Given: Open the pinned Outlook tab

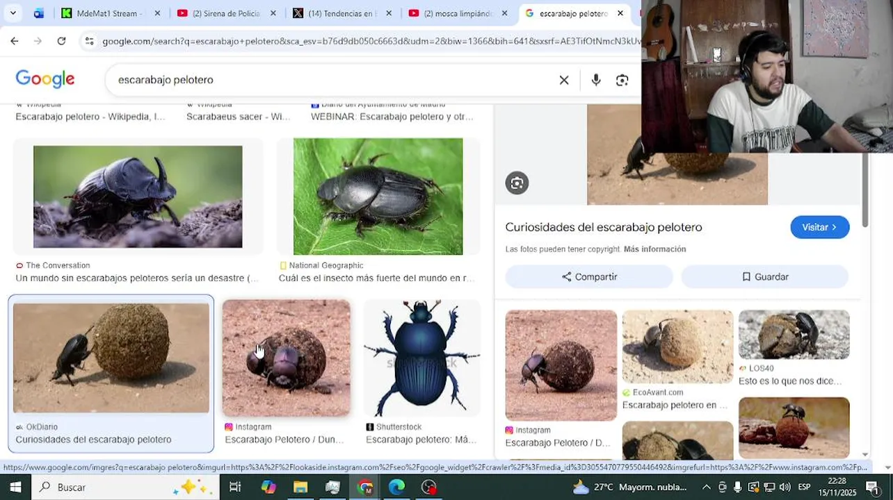Looking at the screenshot, I should pos(39,13).
